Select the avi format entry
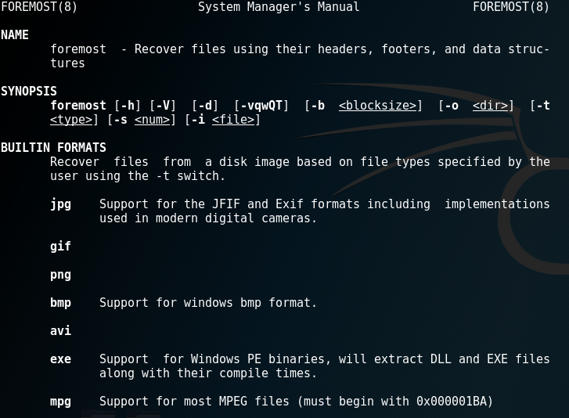 tap(60, 331)
